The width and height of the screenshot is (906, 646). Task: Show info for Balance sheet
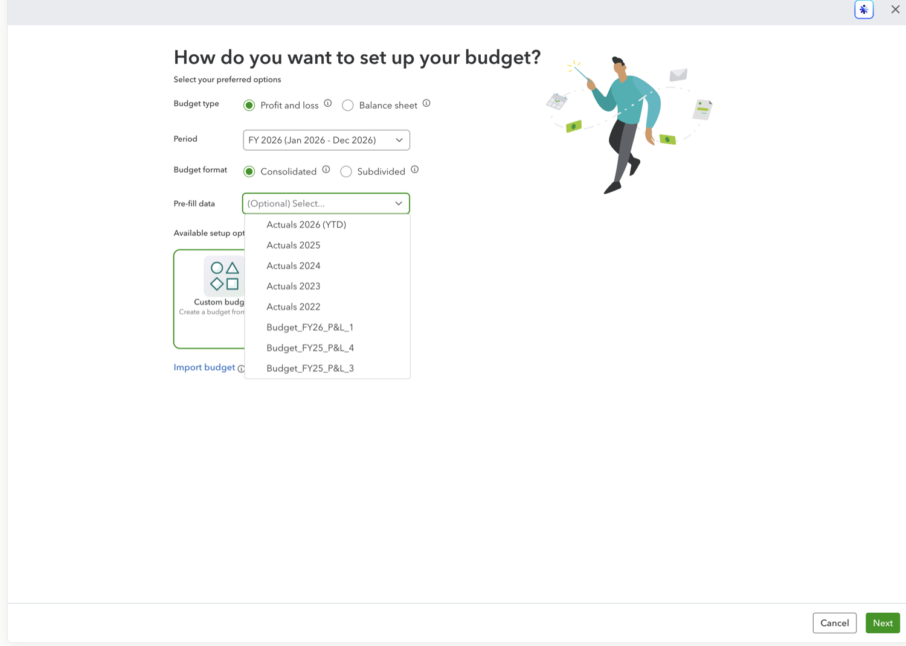(426, 103)
